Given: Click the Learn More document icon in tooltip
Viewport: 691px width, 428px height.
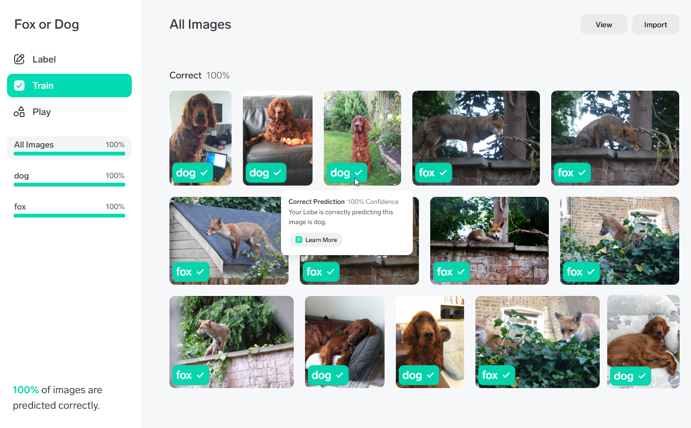Looking at the screenshot, I should pos(298,240).
